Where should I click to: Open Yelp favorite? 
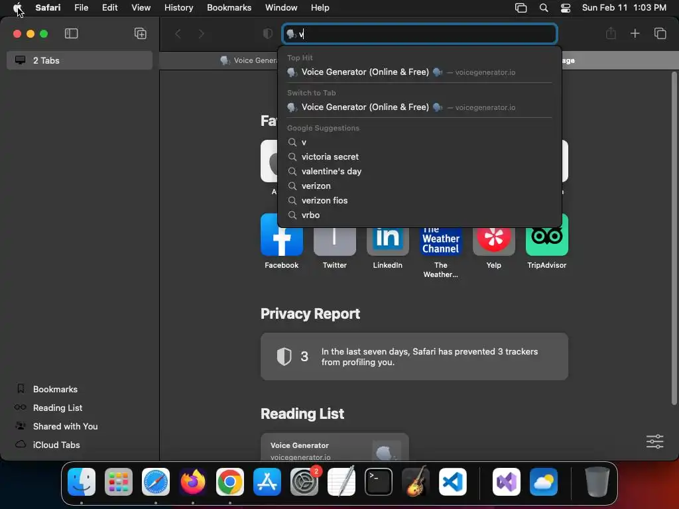point(493,241)
